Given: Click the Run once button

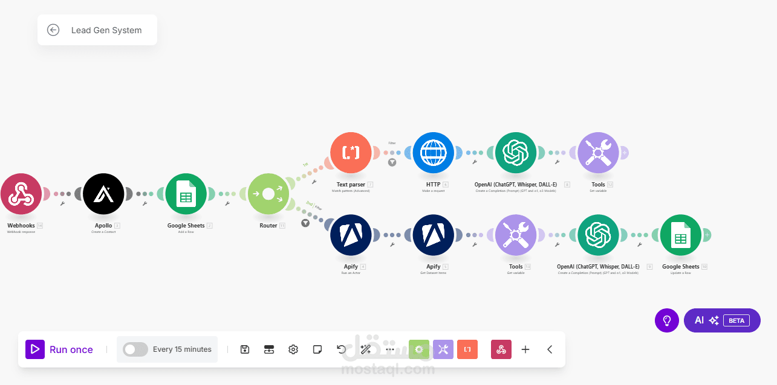Looking at the screenshot, I should click(59, 349).
